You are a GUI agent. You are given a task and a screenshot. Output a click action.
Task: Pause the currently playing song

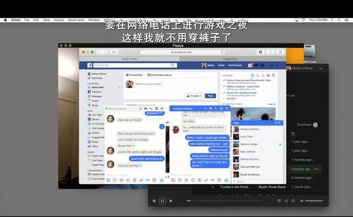[162, 200]
